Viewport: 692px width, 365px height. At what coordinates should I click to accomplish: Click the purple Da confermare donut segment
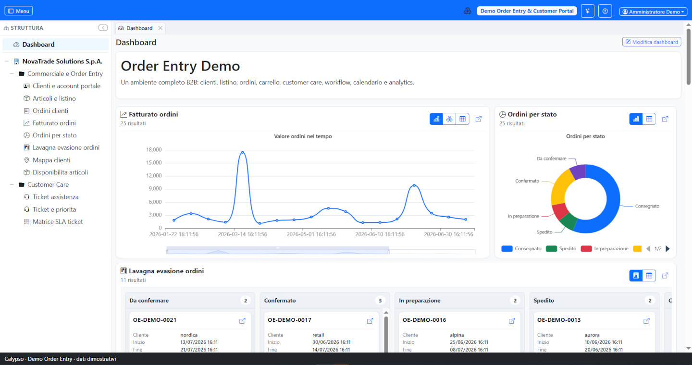(578, 171)
